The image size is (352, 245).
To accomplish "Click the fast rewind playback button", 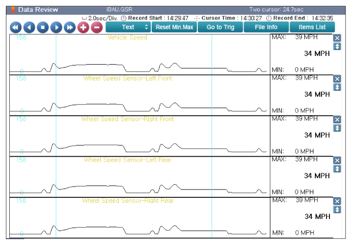I will click(16, 27).
